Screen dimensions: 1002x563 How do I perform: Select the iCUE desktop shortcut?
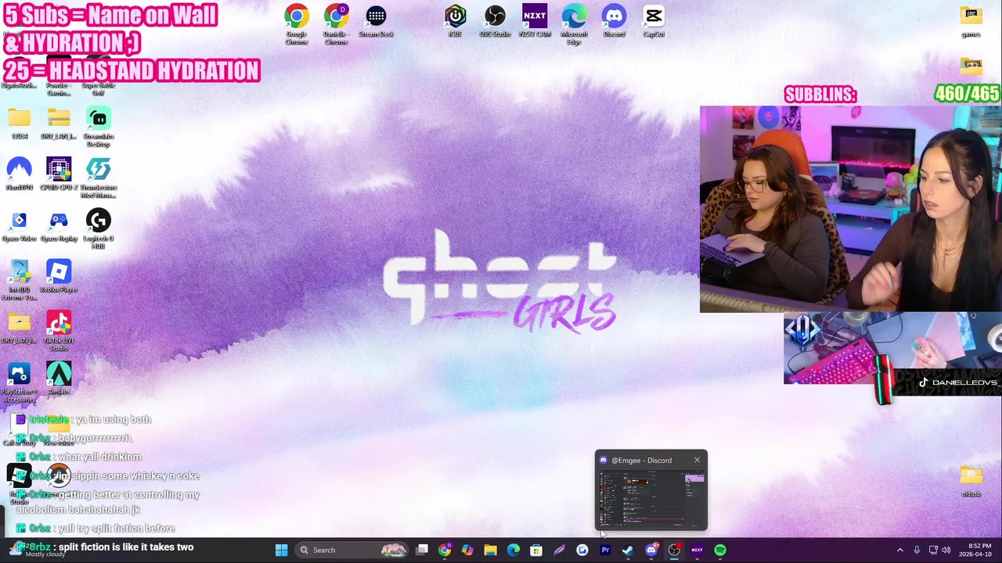coord(455,21)
